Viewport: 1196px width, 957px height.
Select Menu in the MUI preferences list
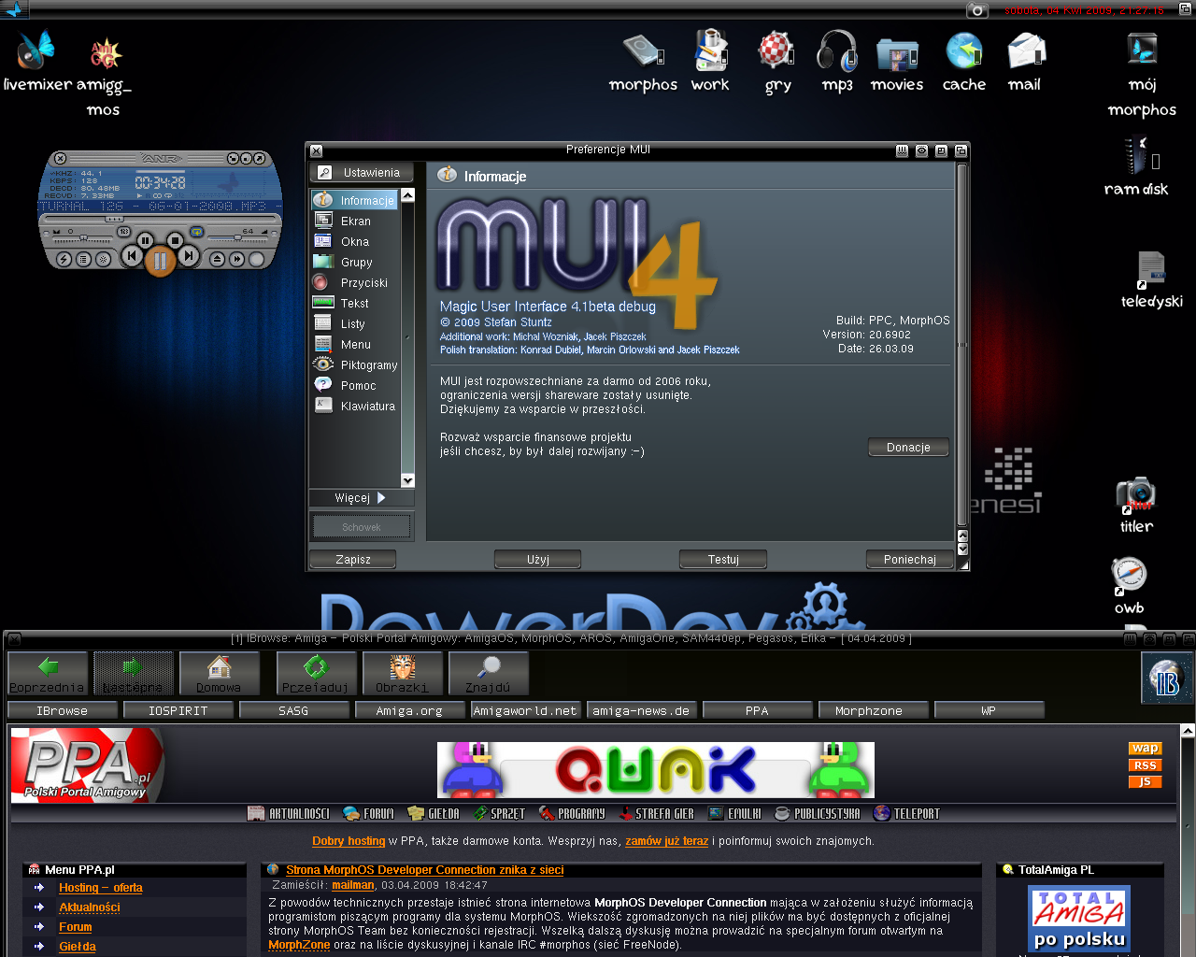coord(355,344)
